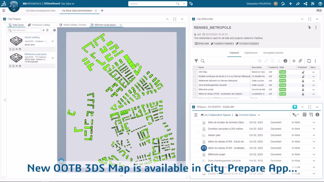Click the plus icon in top bar
This screenshot has width=324, height=182.
click(291, 4)
